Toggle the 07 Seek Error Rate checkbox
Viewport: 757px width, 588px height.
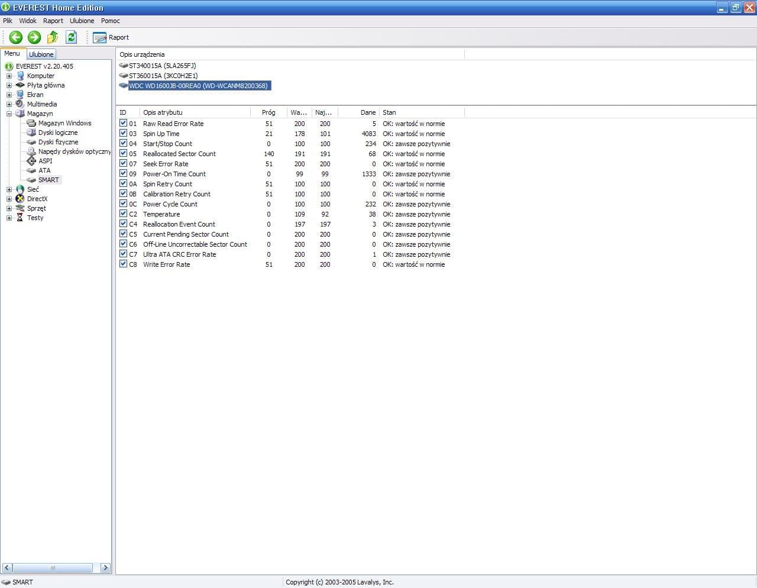tap(123, 163)
